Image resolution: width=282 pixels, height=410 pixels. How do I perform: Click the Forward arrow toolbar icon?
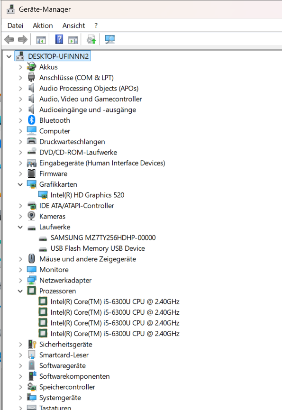pyautogui.click(x=23, y=39)
